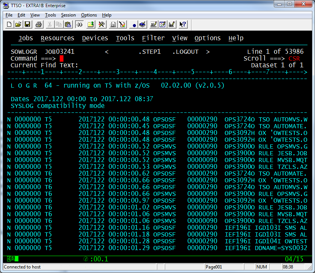
Task: Click the log row timestamped 00:00:00.97
Action: (x=157, y=200)
